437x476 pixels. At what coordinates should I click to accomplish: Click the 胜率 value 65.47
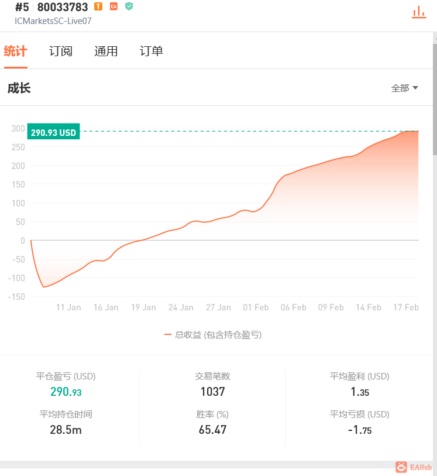pos(212,430)
